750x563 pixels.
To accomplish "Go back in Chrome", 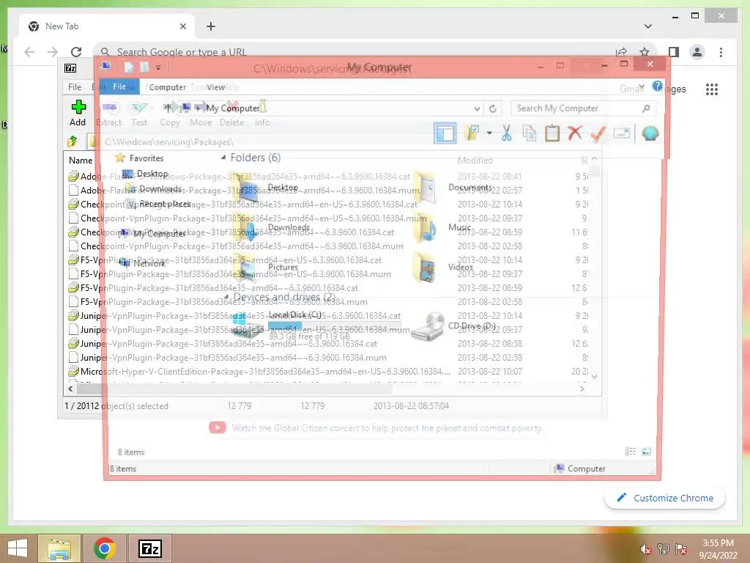I will [29, 52].
